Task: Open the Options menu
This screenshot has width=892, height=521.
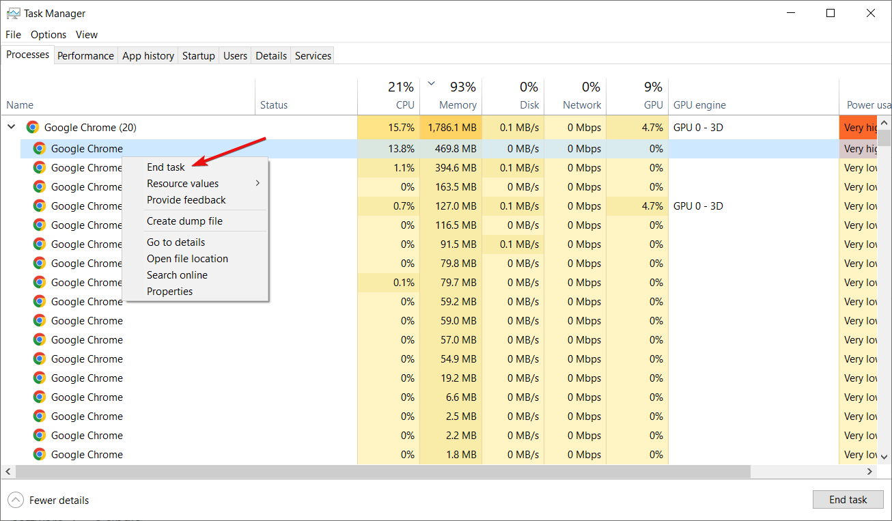Action: pos(48,34)
